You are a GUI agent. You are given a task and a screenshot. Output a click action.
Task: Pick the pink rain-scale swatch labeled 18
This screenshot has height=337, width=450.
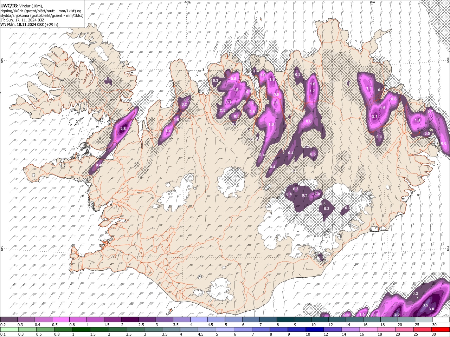coord(387,329)
